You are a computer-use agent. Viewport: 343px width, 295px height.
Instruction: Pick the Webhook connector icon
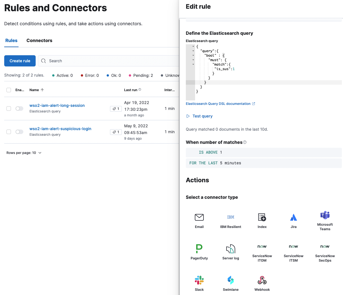(x=262, y=280)
